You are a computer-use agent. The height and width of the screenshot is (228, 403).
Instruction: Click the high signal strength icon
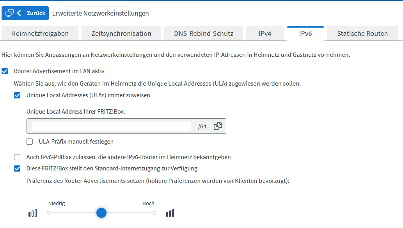pyautogui.click(x=170, y=213)
